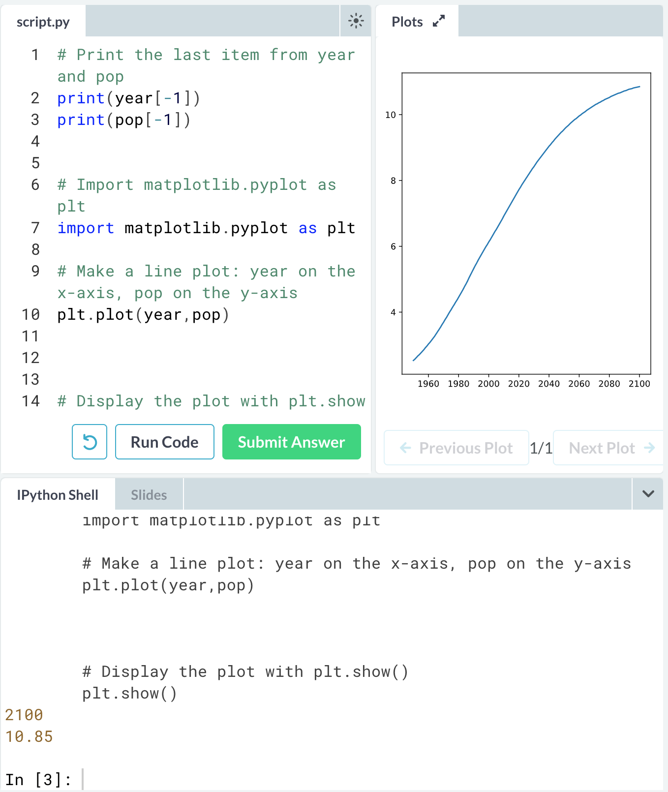Click the comment '# Display the plot with plt.show' in editor
Viewport: 668px width, 792px height.
[212, 401]
